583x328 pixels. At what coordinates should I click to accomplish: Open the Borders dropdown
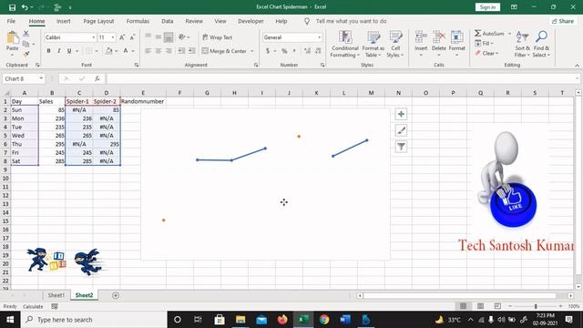[x=97, y=51]
